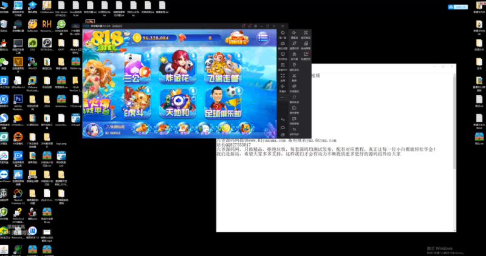Viewport: 486px width, 256px height.
Task: Select the 818.apk desktop file
Action: [x=75, y=120]
